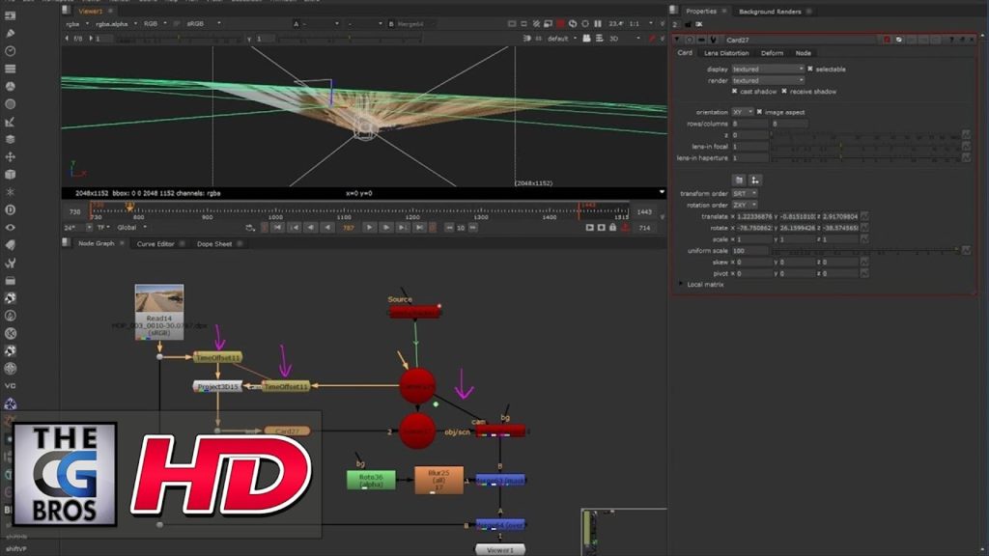
Task: Click the axis-swap icon above transform order
Action: click(755, 180)
